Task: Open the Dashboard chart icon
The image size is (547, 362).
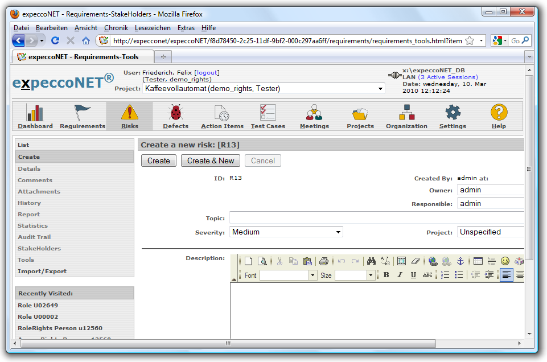Action: click(35, 113)
